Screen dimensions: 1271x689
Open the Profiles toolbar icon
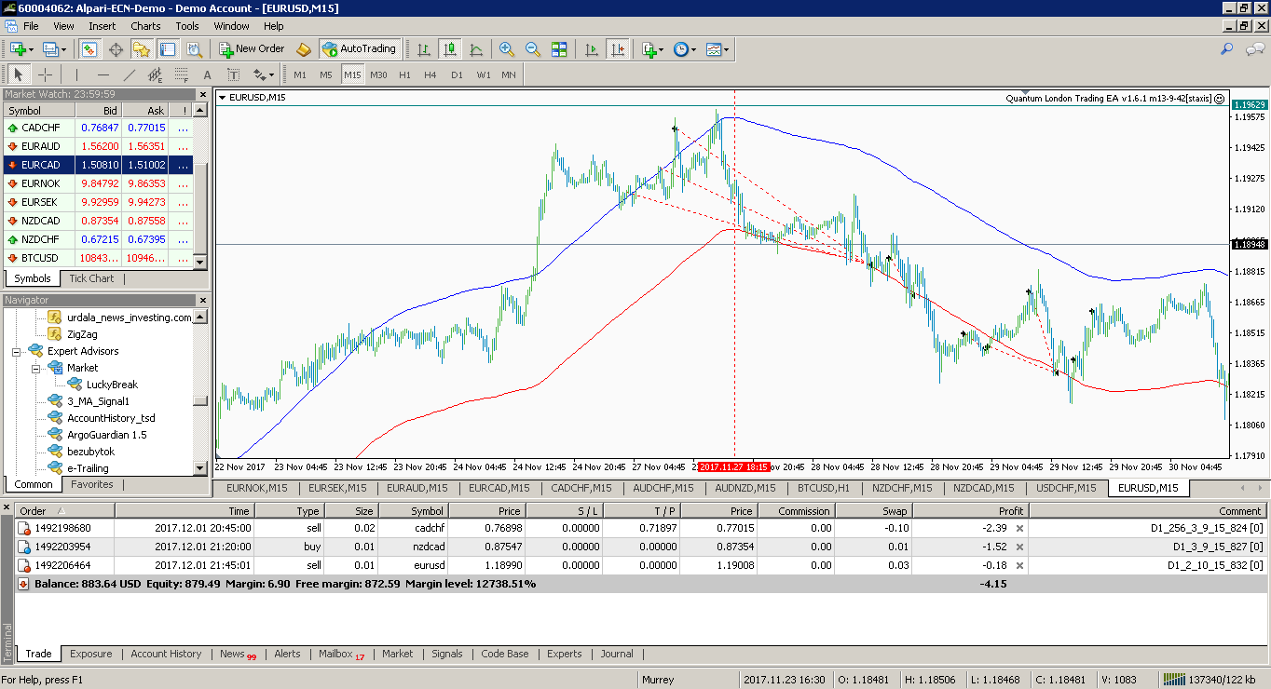click(48, 48)
